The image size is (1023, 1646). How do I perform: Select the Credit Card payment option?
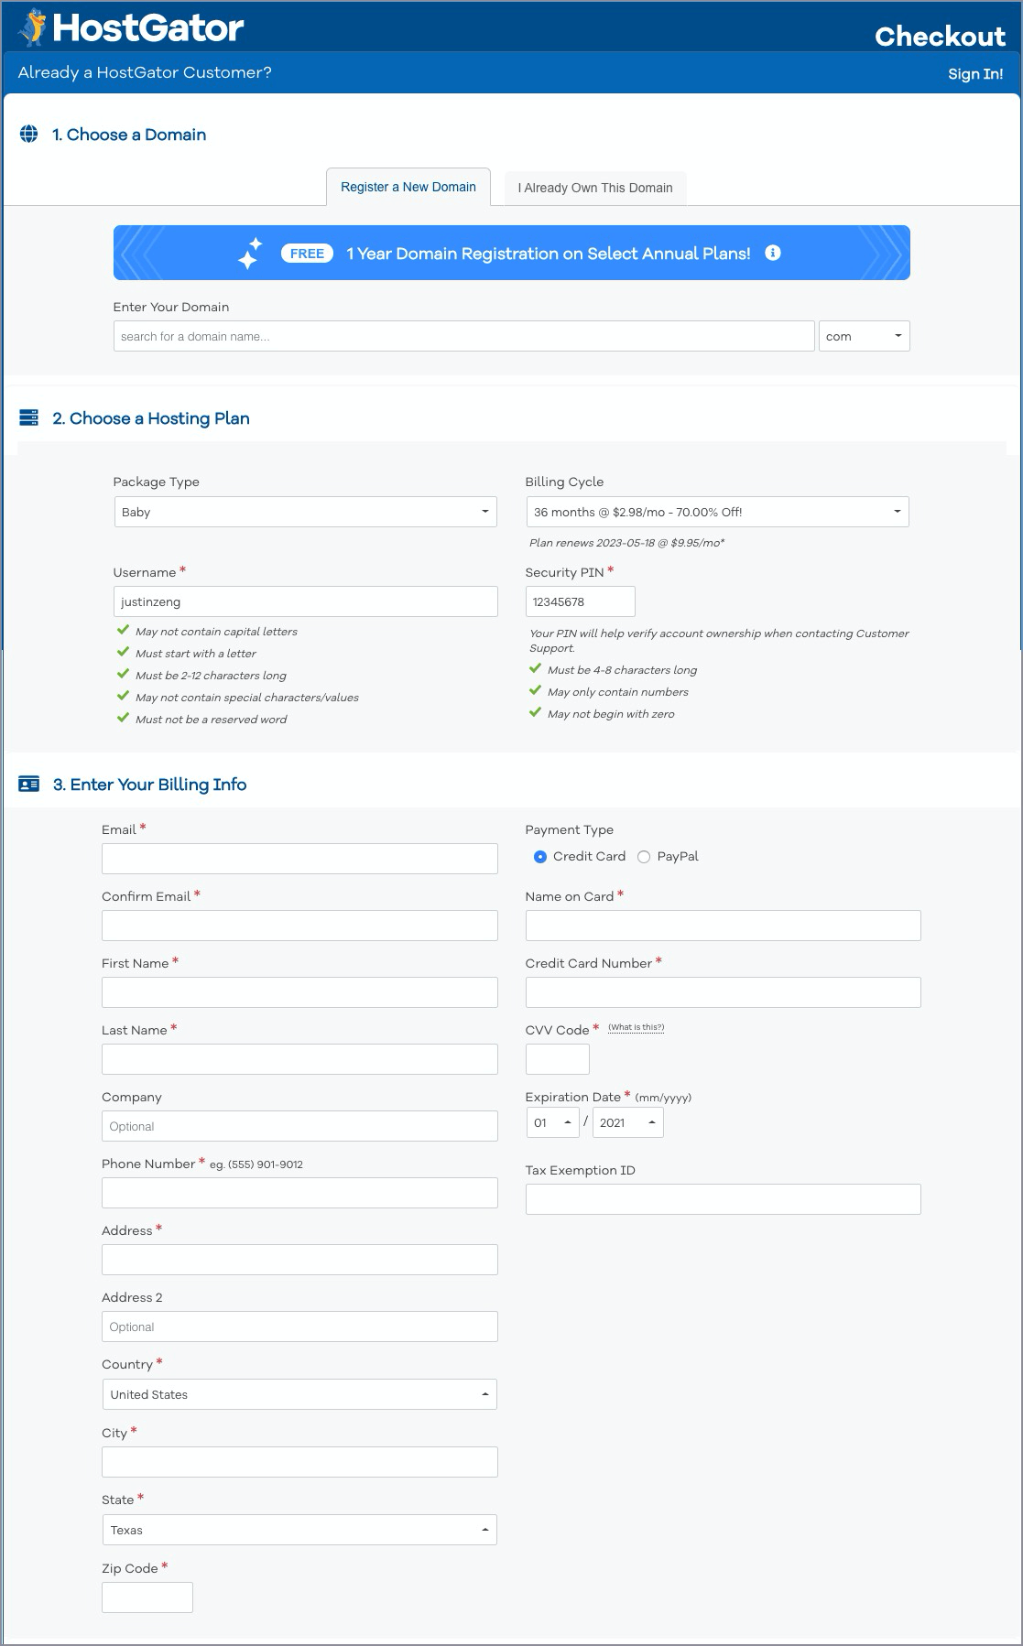[x=540, y=857]
